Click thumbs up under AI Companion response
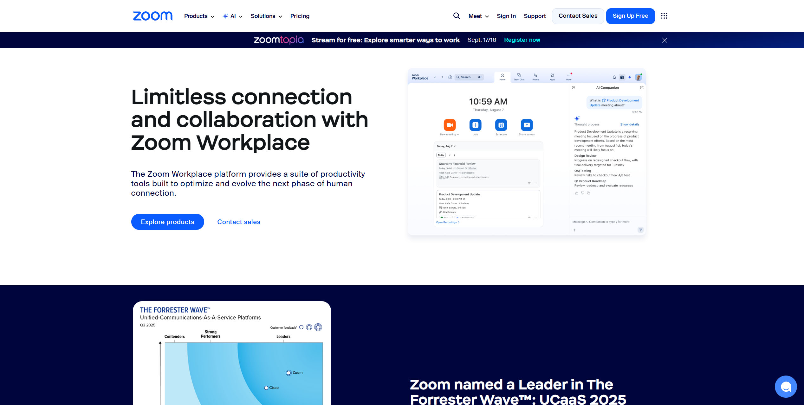804x405 pixels. (x=577, y=193)
